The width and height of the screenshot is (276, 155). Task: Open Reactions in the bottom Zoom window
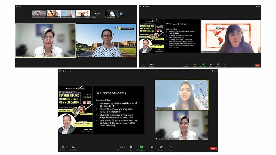161,148
